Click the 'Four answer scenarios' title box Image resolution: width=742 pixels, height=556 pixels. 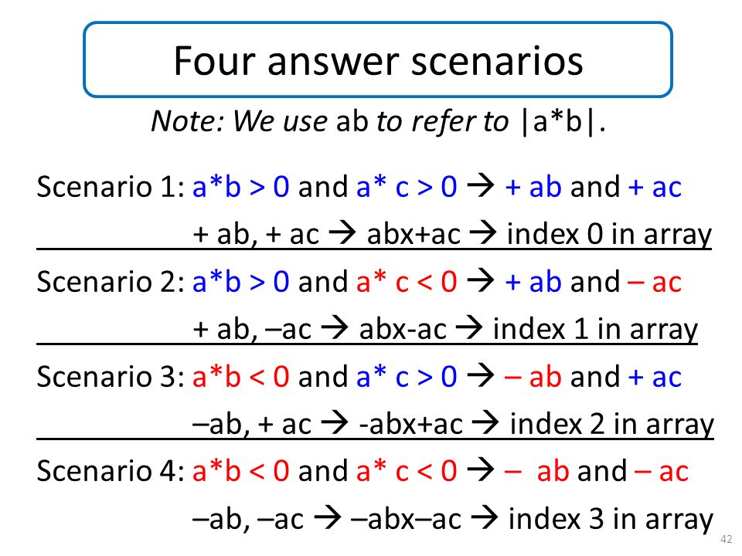(378, 59)
